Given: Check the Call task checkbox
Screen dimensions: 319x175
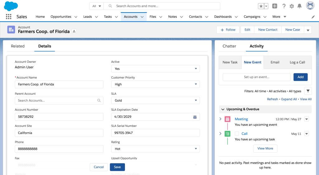Looking at the screenshot, I should [237, 134].
